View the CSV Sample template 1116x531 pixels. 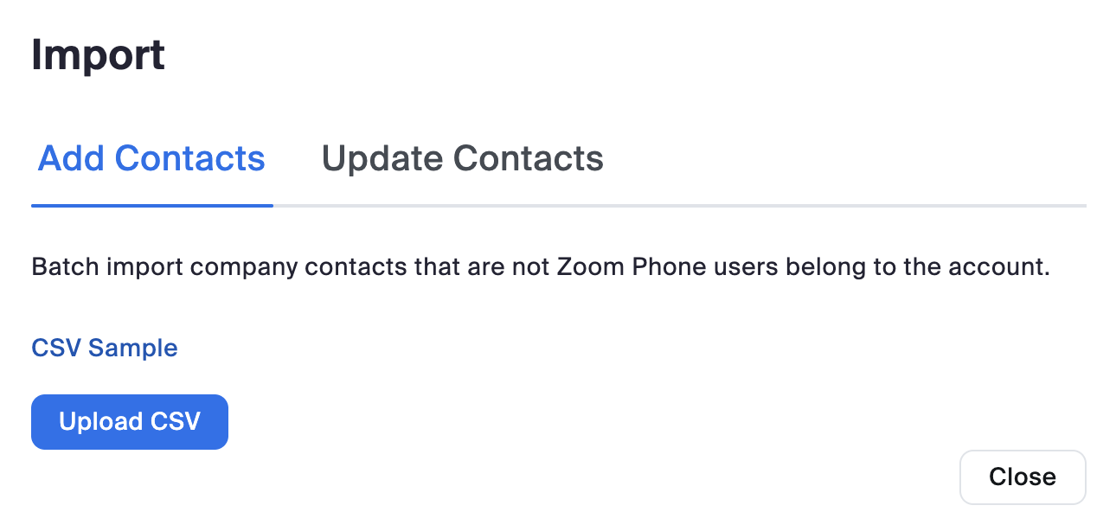tap(105, 348)
